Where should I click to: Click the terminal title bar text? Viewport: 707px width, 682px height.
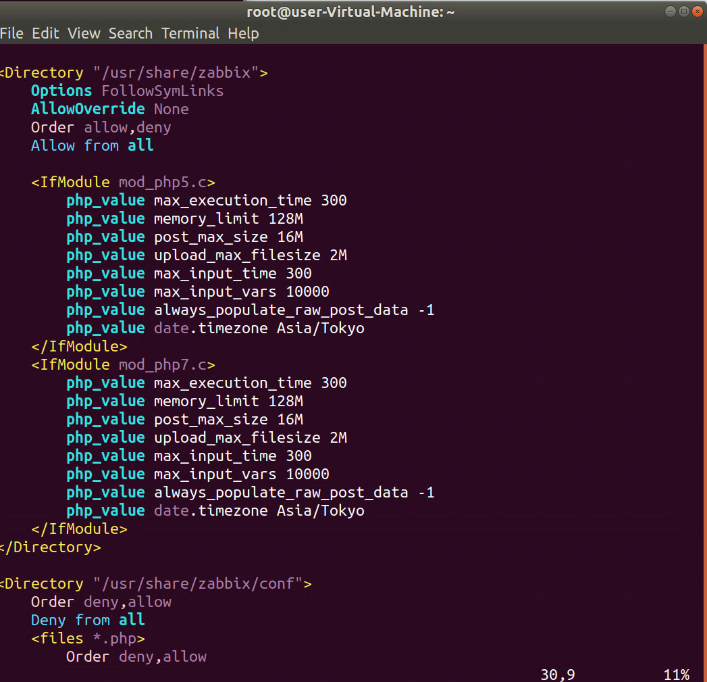(350, 11)
